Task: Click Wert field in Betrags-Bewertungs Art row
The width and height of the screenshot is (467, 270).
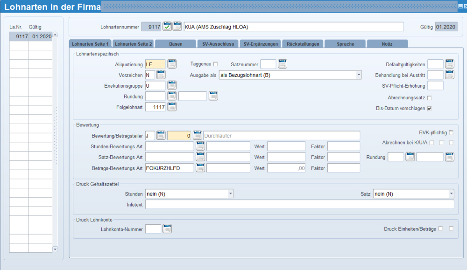Action: tap(286, 168)
